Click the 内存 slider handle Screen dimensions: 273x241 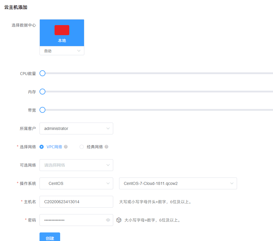point(42,92)
